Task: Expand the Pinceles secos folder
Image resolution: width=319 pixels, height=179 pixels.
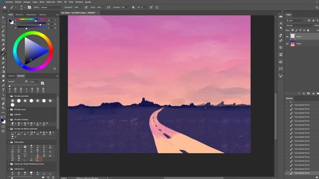Action: pos(9,109)
